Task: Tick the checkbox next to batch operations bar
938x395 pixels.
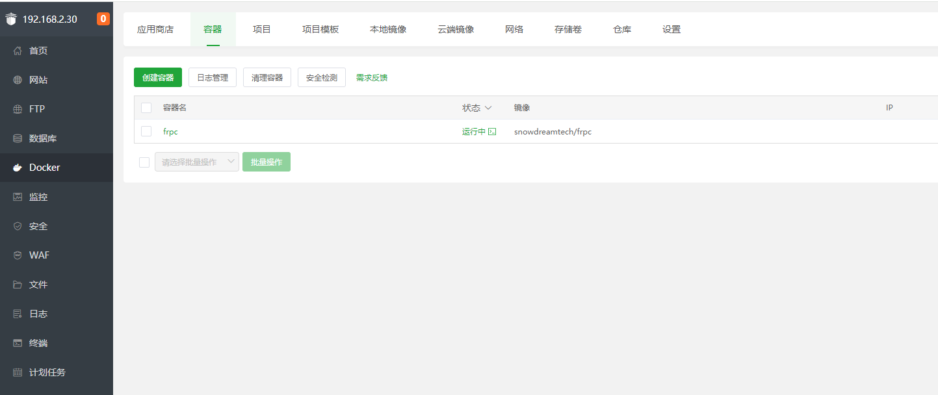Action: click(144, 162)
